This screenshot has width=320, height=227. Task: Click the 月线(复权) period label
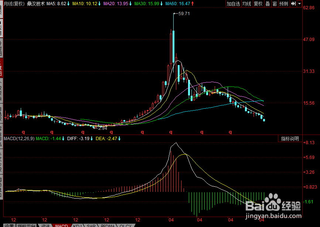click(x=14, y=4)
